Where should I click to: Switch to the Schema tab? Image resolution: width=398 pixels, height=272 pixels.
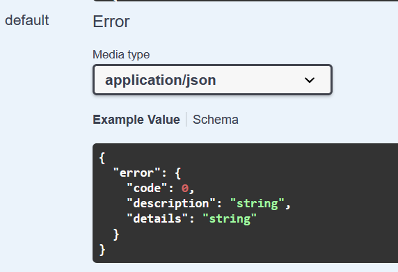(216, 120)
